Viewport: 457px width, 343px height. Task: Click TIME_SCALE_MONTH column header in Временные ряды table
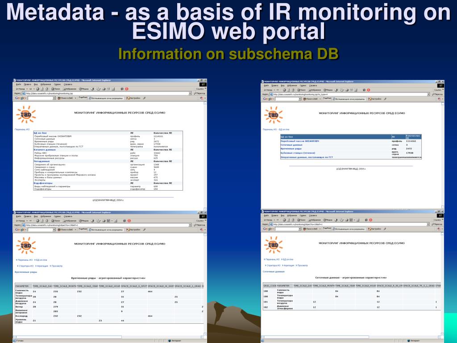(65, 286)
